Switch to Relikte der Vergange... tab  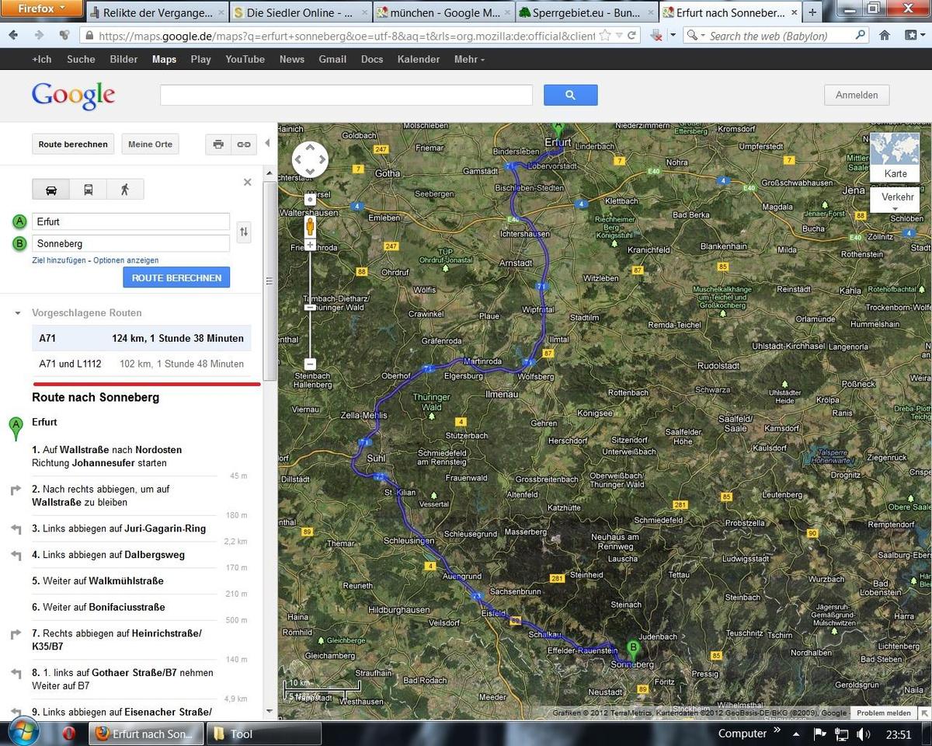[157, 12]
